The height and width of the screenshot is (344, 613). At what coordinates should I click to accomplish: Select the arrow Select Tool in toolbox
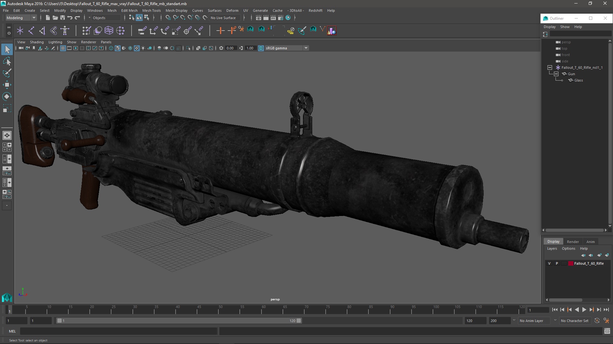[7, 49]
